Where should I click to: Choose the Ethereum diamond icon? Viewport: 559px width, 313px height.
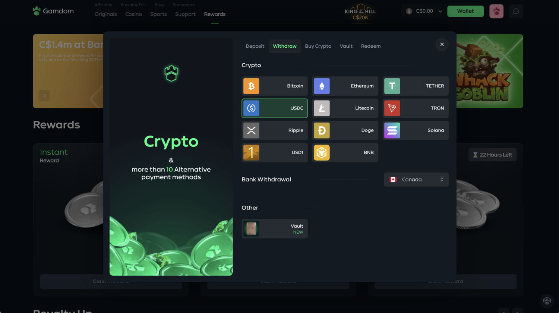[322, 86]
